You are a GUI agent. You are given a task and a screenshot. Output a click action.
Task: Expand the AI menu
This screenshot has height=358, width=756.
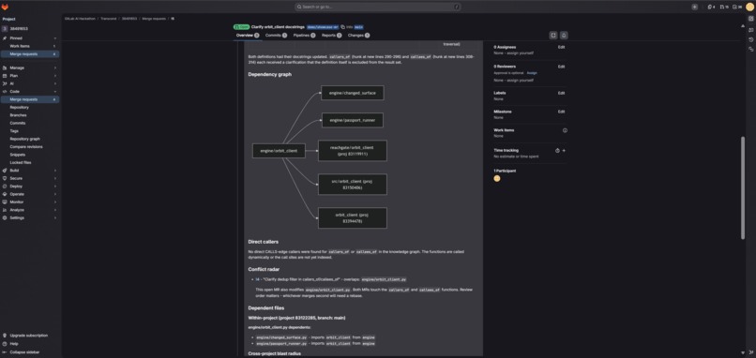click(x=55, y=83)
